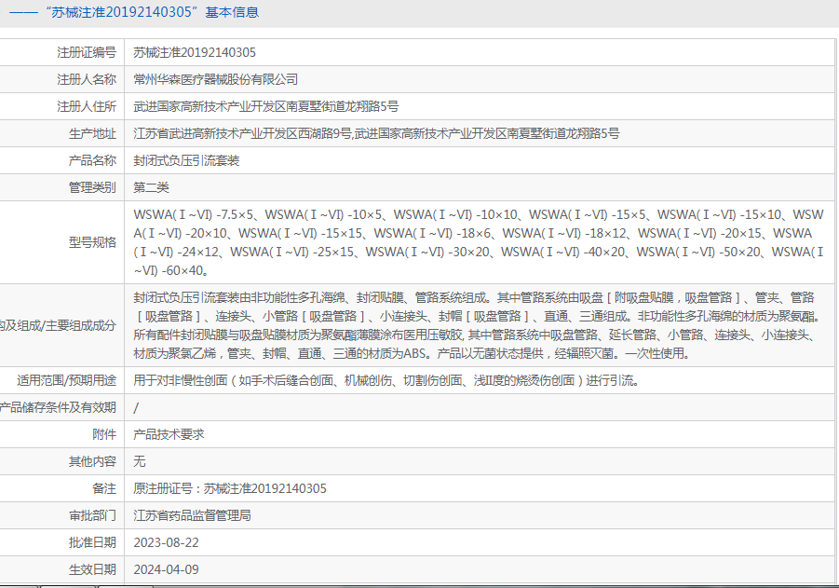
Task: Click the label ending in "储存条件及有效期"
Action: tap(58, 407)
